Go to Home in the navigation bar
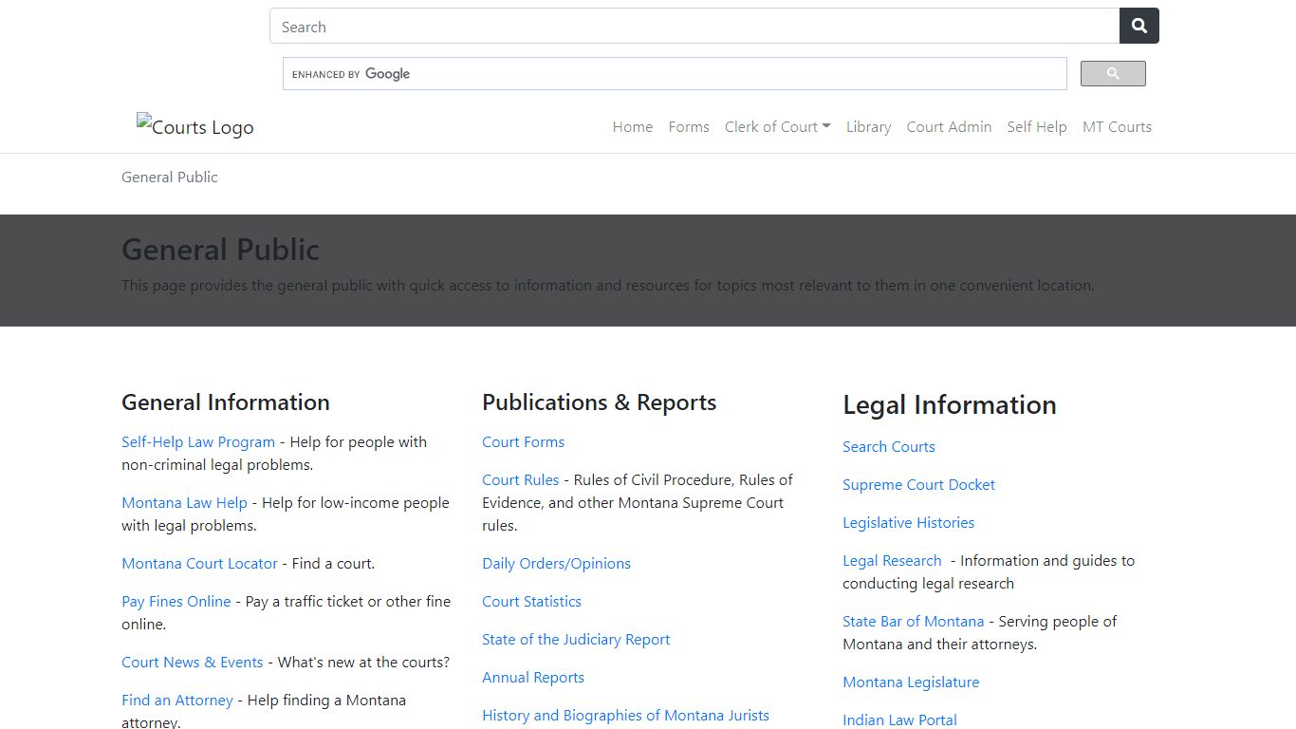Screen dimensions: 1296x729 tap(633, 127)
